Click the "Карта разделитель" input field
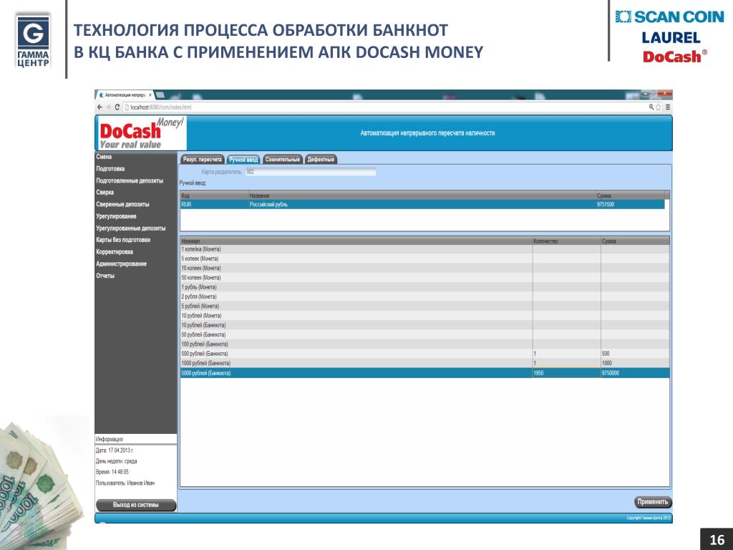Image resolution: width=733 pixels, height=550 pixels. click(311, 172)
